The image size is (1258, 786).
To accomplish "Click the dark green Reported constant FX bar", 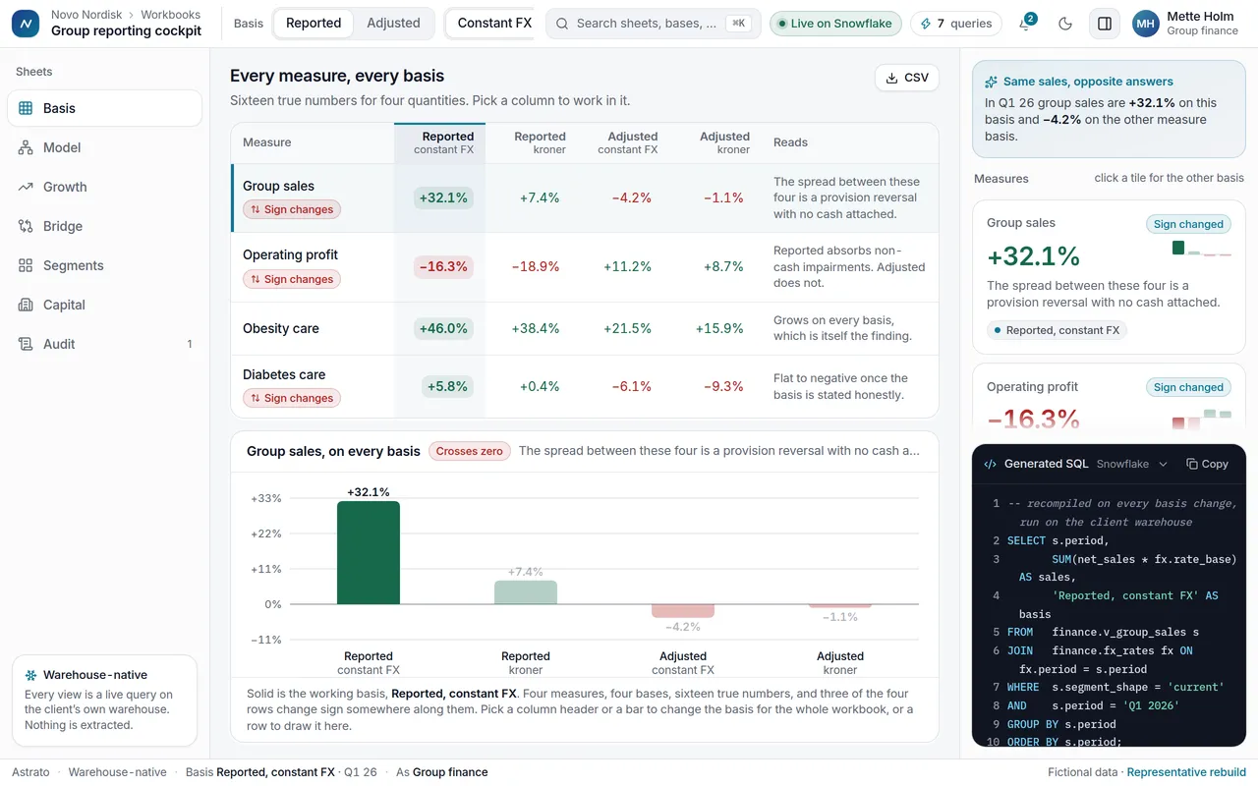I will 369,553.
